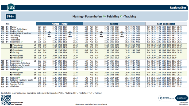
Task: Click S6 badge of Feldafing arriving 6.31
Action: (x=11, y=75)
